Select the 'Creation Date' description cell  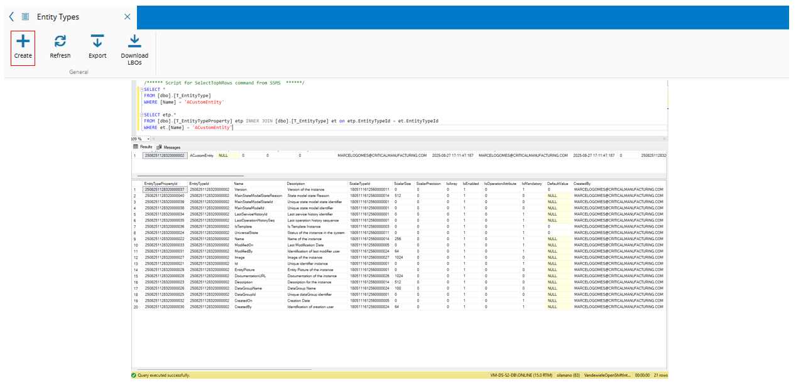pyautogui.click(x=317, y=300)
